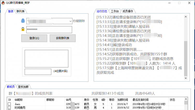Click the nickname cell 时间煮雨
195x110 pixels.
20,108
